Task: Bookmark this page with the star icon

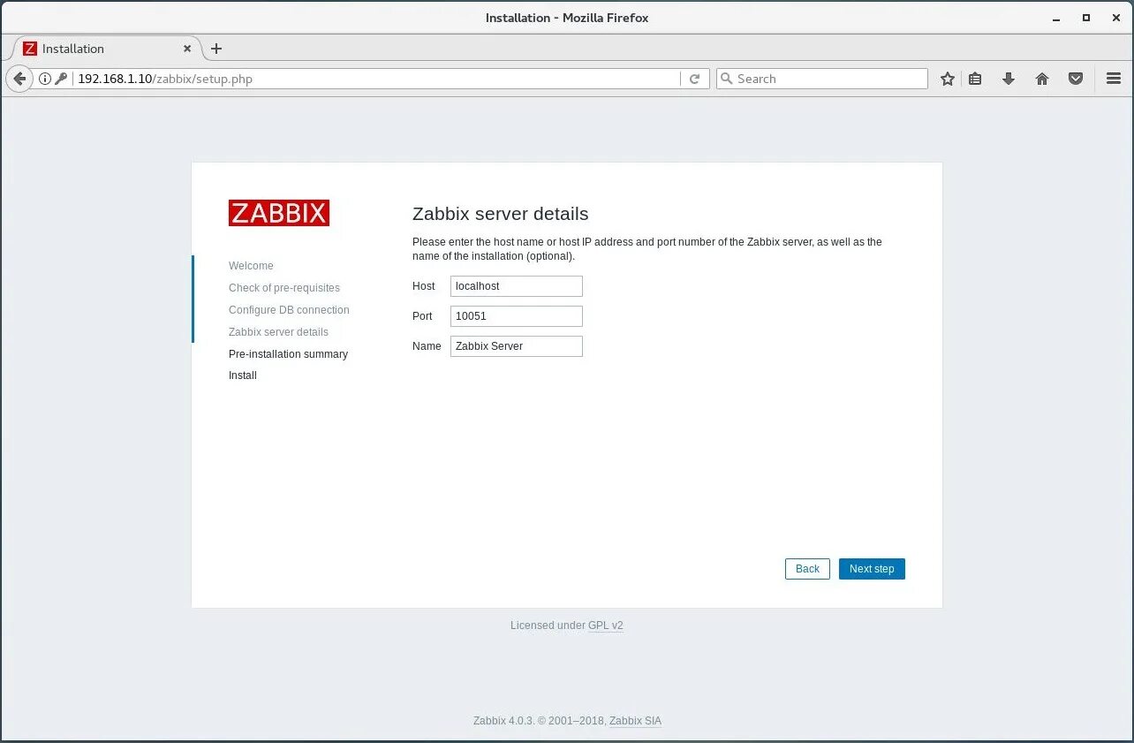Action: 948,79
